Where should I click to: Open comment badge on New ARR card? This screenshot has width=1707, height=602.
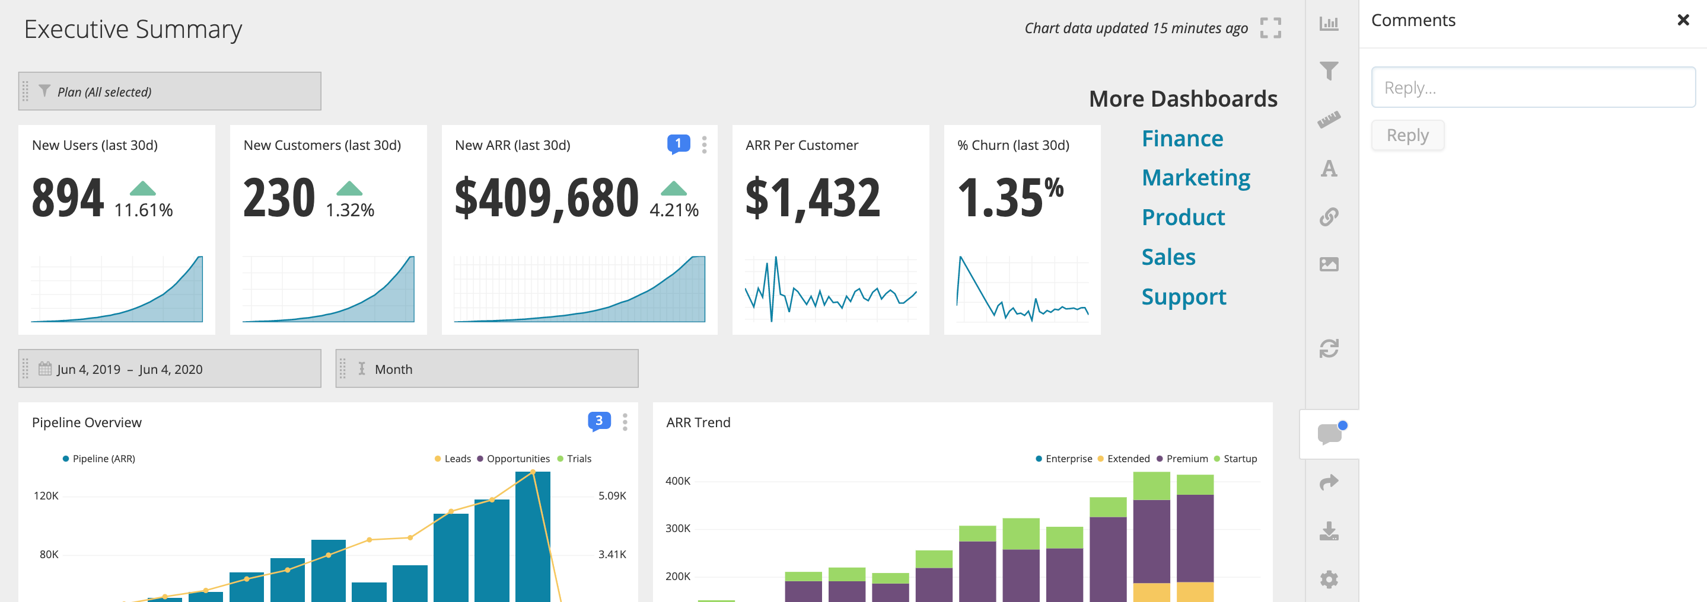tap(679, 144)
